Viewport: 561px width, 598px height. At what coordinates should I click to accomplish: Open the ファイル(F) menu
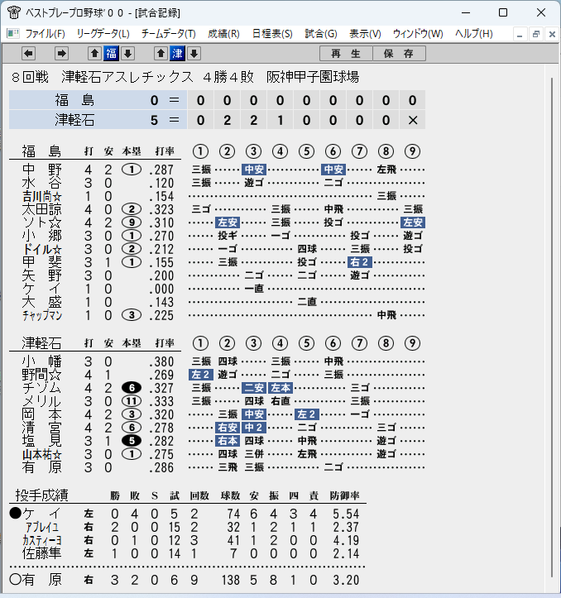45,34
